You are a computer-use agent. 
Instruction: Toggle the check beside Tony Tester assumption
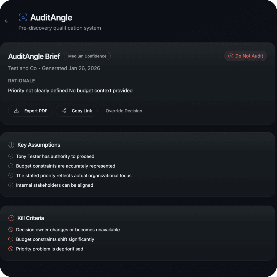click(x=11, y=156)
